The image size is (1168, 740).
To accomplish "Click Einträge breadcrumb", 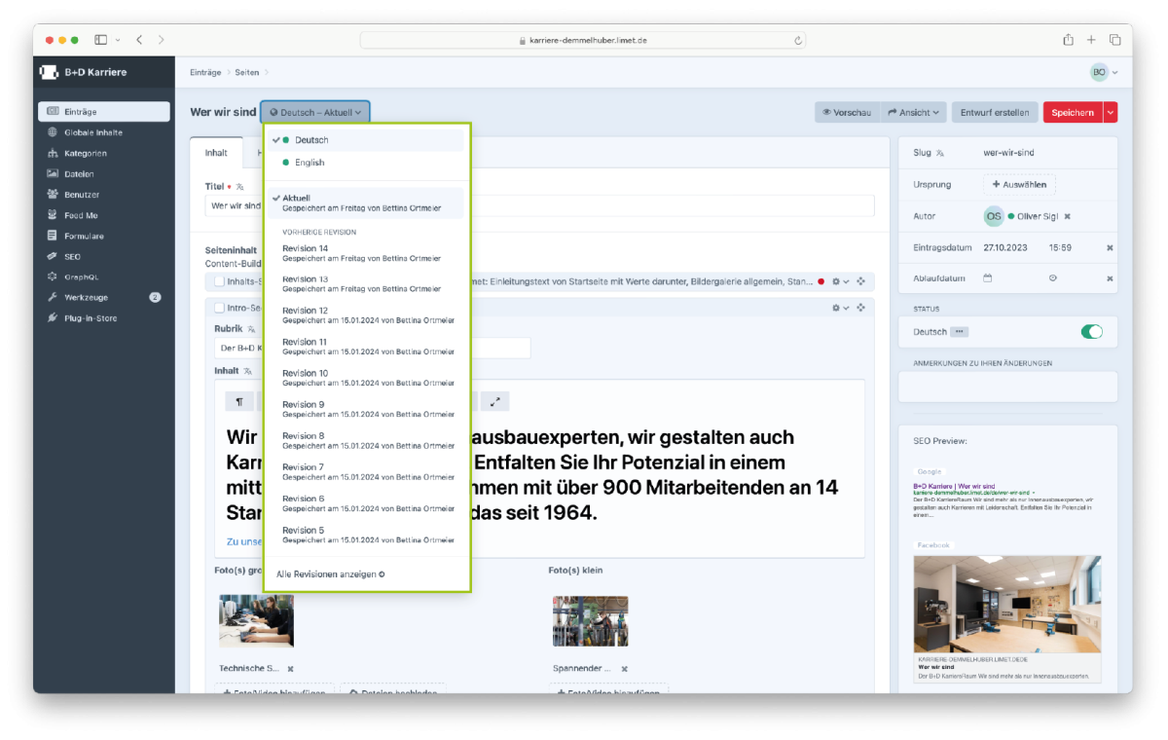I will [205, 72].
